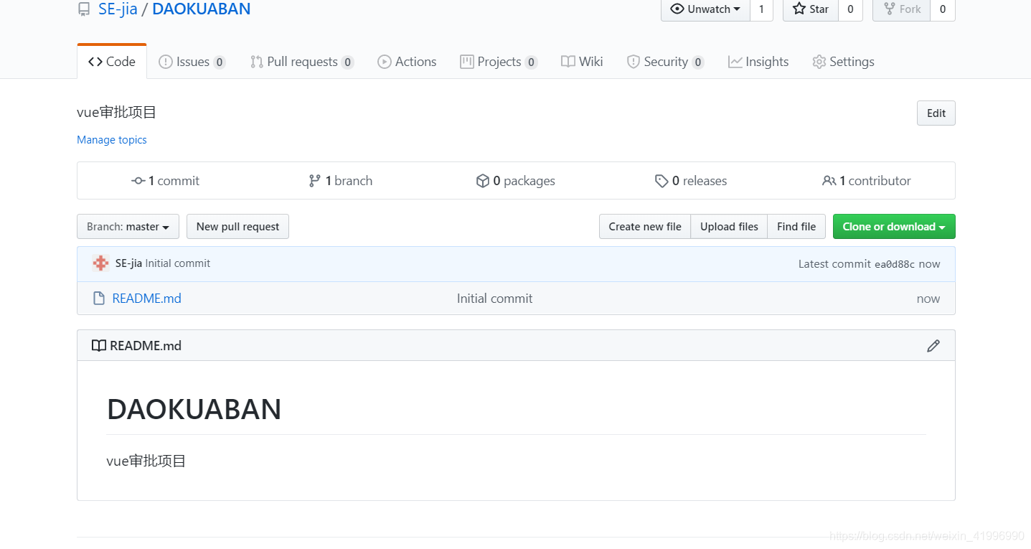Open the DAOKUABAN repository link
The image size is (1031, 549).
coord(202,9)
